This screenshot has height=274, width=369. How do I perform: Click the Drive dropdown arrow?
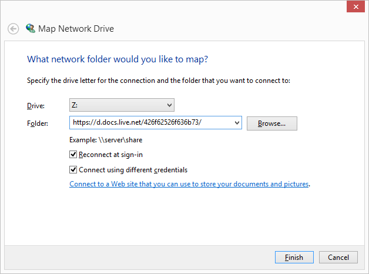pyautogui.click(x=169, y=105)
